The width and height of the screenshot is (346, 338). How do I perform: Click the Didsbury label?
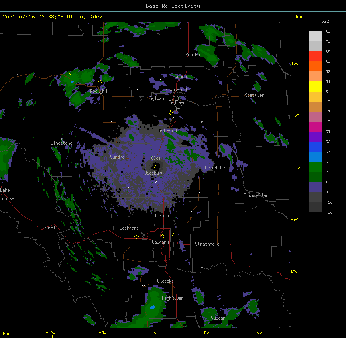click(154, 173)
